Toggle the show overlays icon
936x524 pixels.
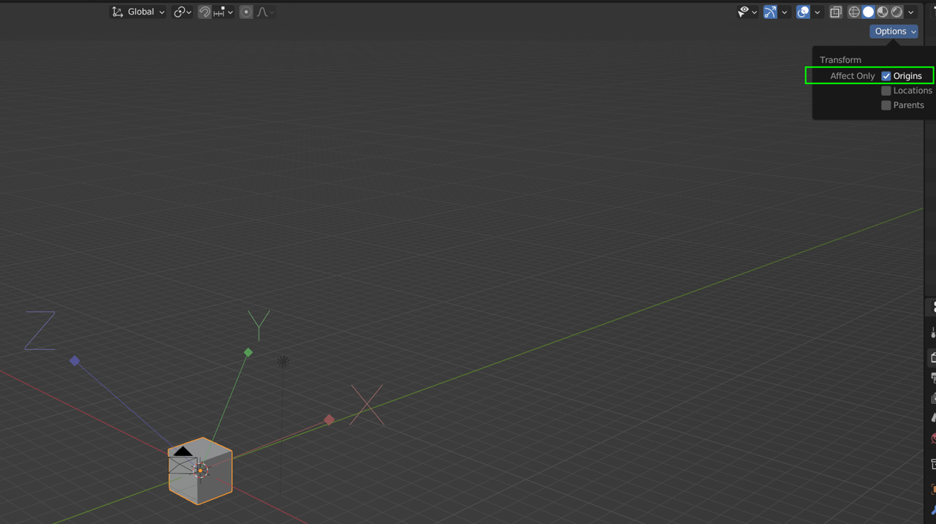point(803,12)
